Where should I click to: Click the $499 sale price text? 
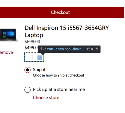pyautogui.click(x=31, y=47)
